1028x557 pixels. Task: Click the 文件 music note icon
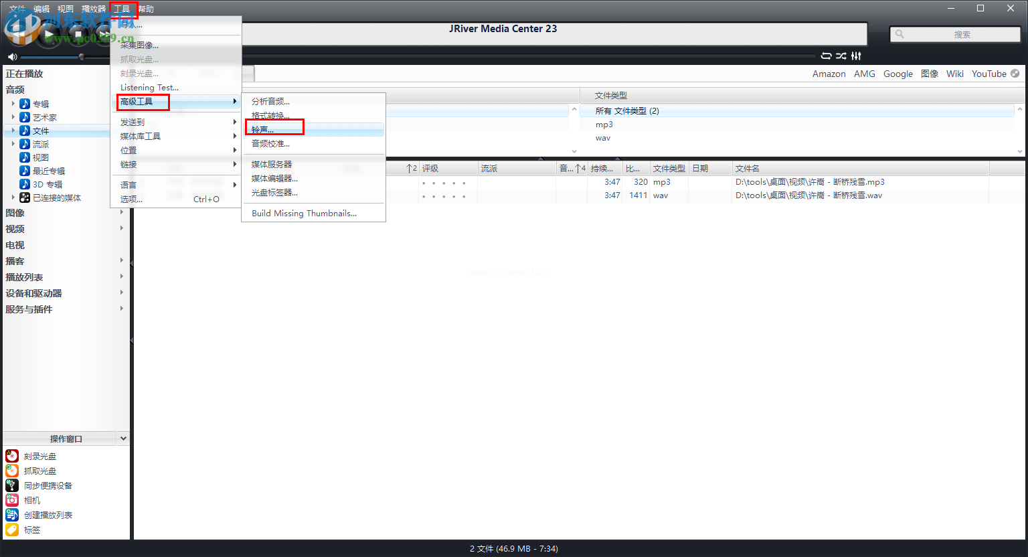(25, 131)
